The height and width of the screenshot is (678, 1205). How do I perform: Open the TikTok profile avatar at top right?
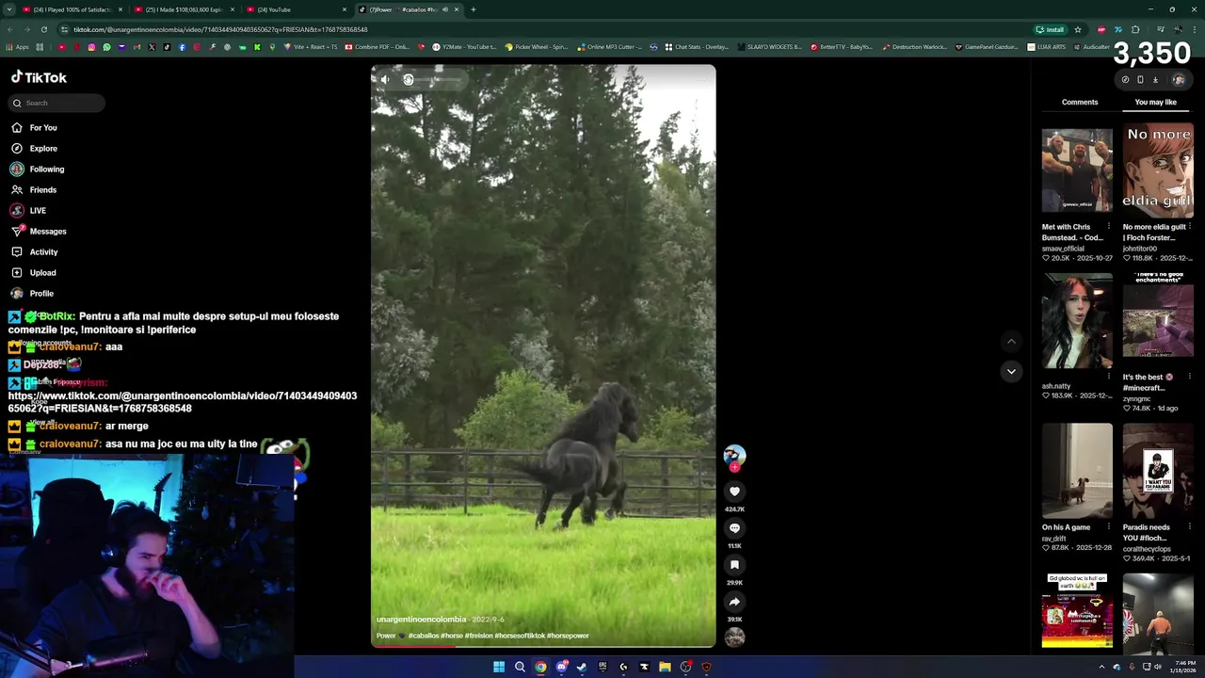click(x=1178, y=80)
